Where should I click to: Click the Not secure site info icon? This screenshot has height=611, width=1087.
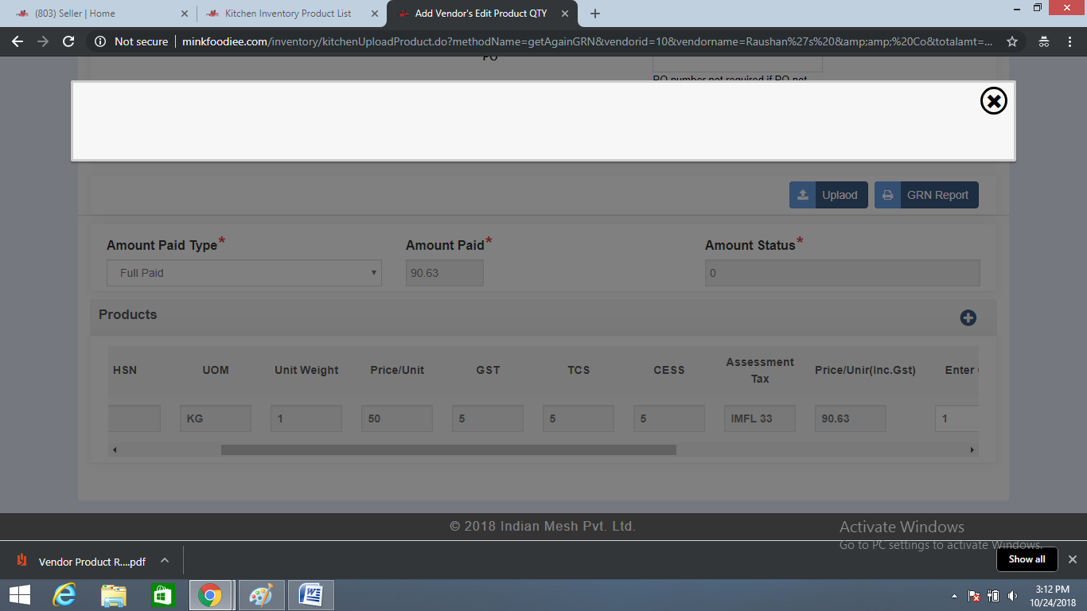click(99, 41)
